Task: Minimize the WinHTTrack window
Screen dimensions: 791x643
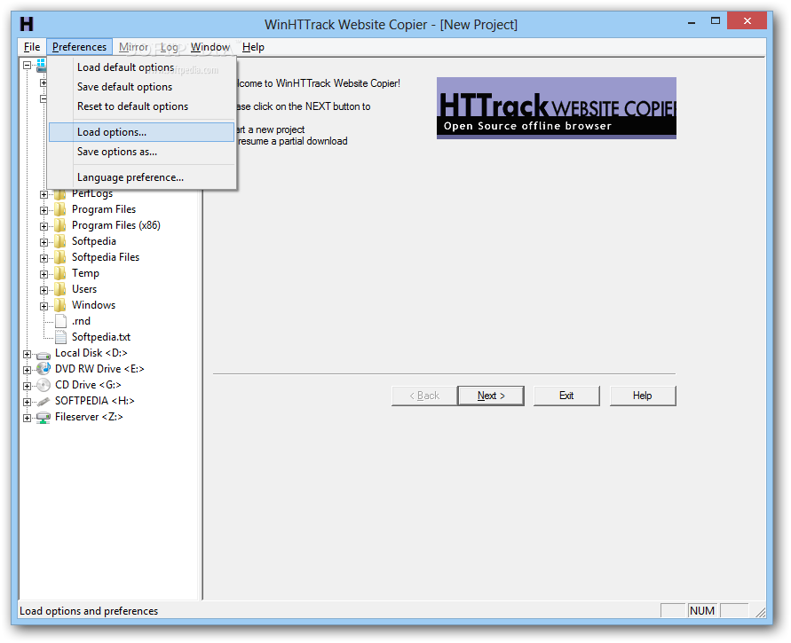Action: pos(692,21)
